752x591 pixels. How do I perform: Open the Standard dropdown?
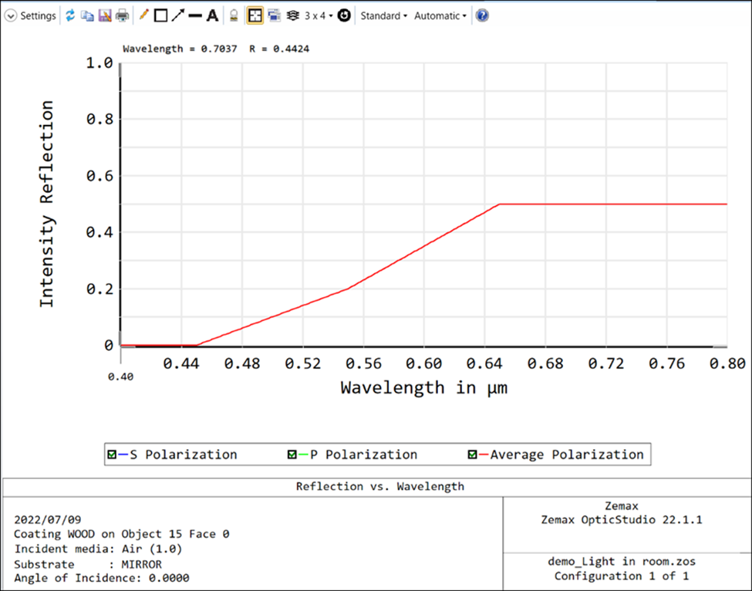[x=383, y=16]
